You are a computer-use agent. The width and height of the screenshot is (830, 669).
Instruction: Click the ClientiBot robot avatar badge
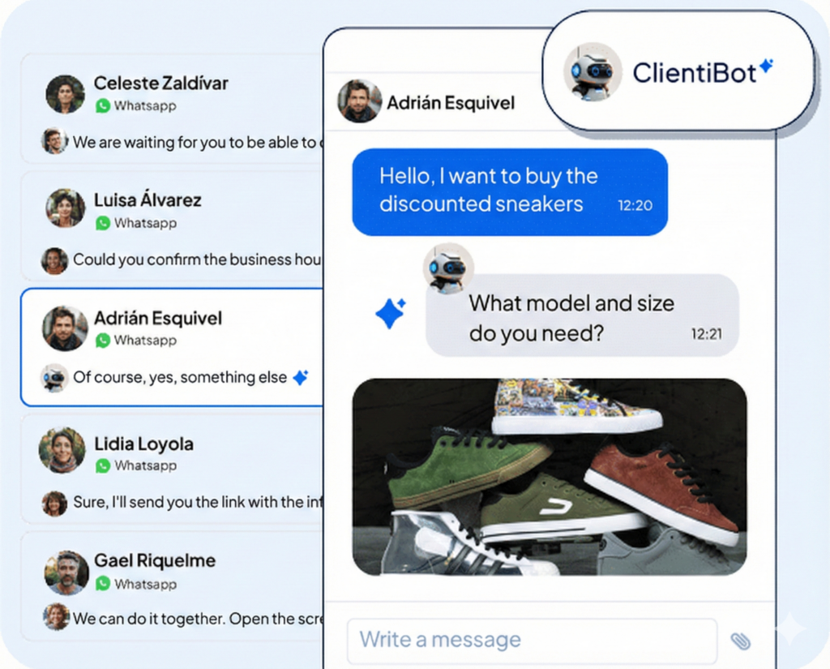point(592,71)
